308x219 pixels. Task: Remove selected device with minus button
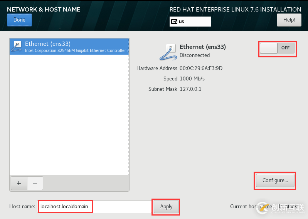click(35, 183)
